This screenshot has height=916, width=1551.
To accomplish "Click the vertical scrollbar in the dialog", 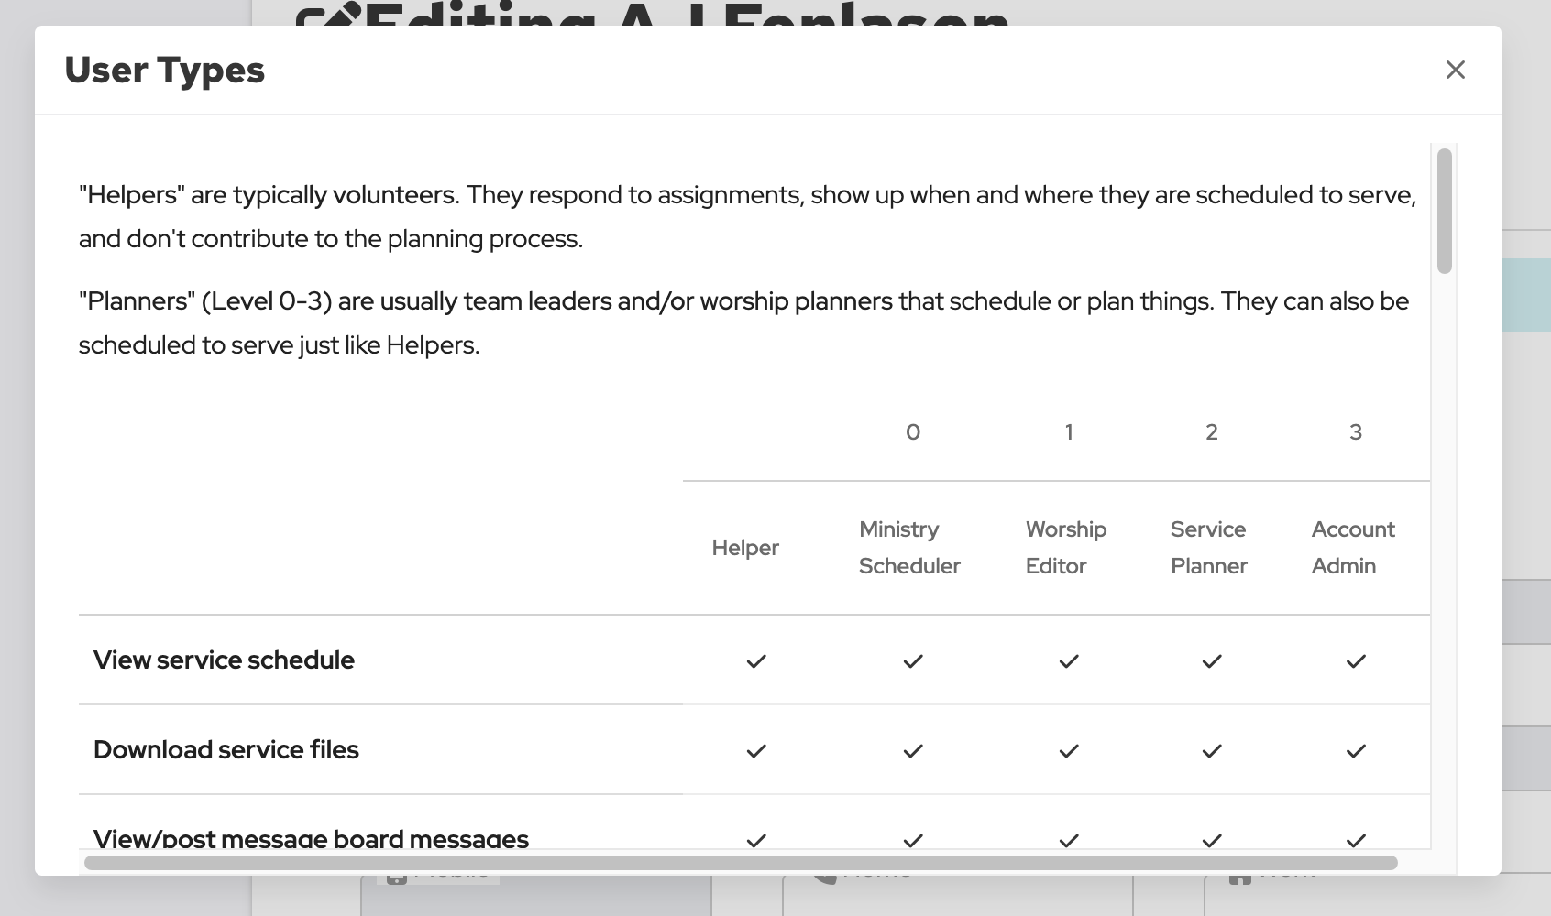I will click(x=1444, y=212).
